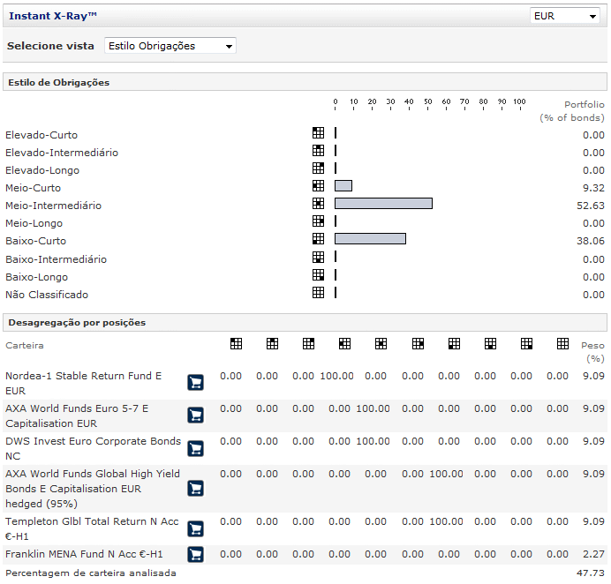The height and width of the screenshot is (584, 611).
Task: Open Franklin MENA Fund N Acc €-H1
Action: (x=84, y=554)
